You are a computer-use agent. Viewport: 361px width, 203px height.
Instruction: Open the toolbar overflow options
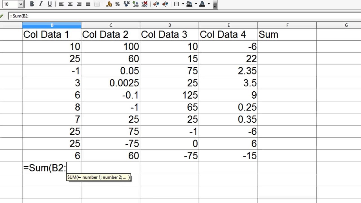click(215, 5)
